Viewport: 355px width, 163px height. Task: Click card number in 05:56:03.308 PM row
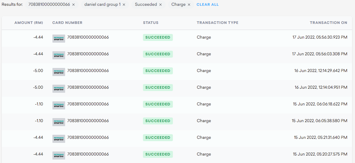88,54
